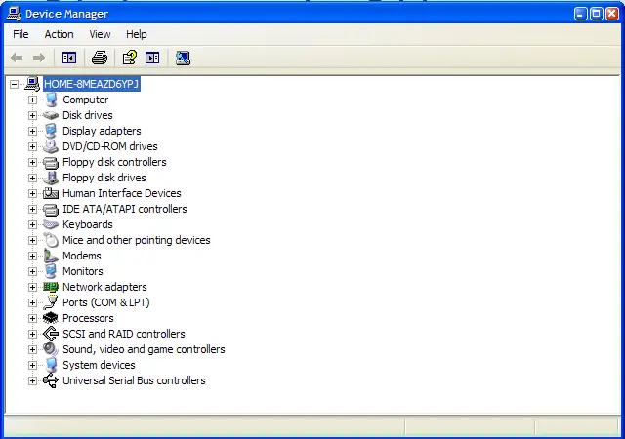
Task: Open the Help menu
Action: (137, 34)
